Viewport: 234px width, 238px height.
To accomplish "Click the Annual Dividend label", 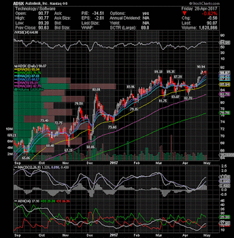I will [x=125, y=18].
